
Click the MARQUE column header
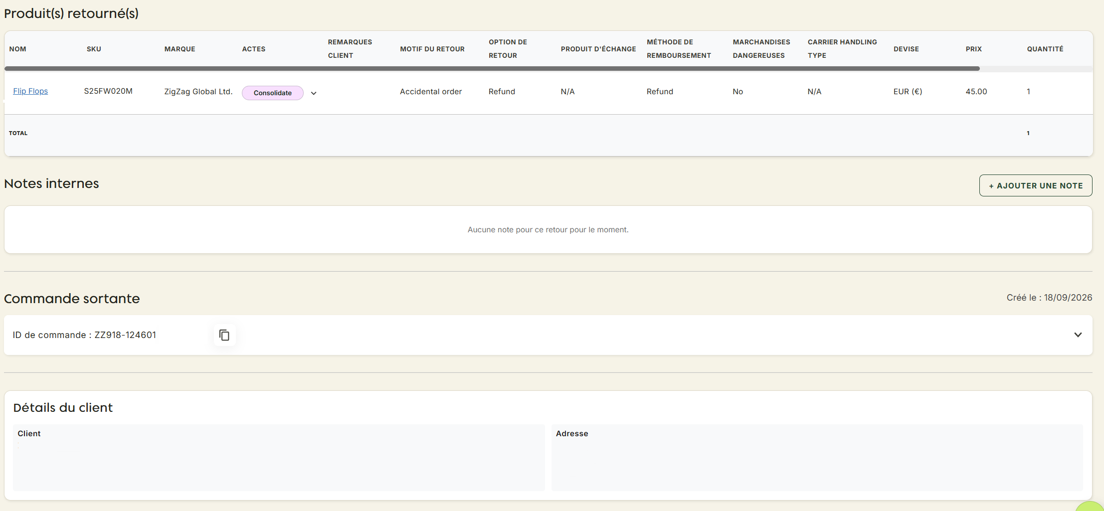pyautogui.click(x=180, y=49)
